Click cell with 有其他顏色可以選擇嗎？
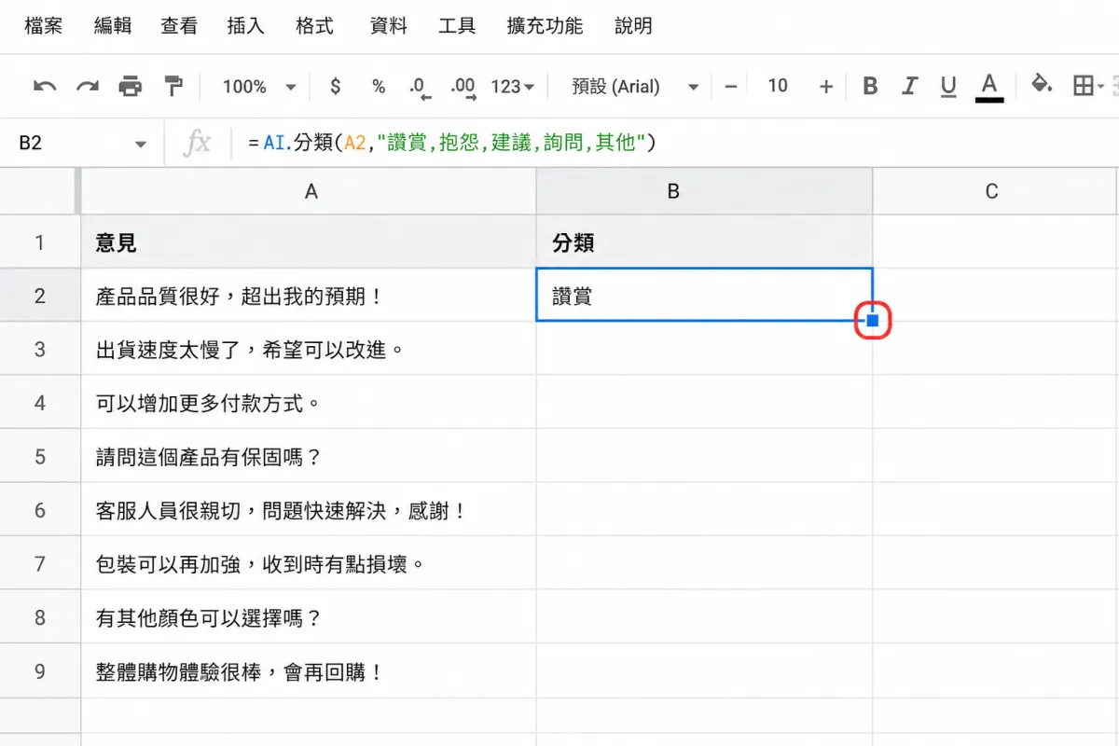This screenshot has height=746, width=1119. [x=310, y=617]
